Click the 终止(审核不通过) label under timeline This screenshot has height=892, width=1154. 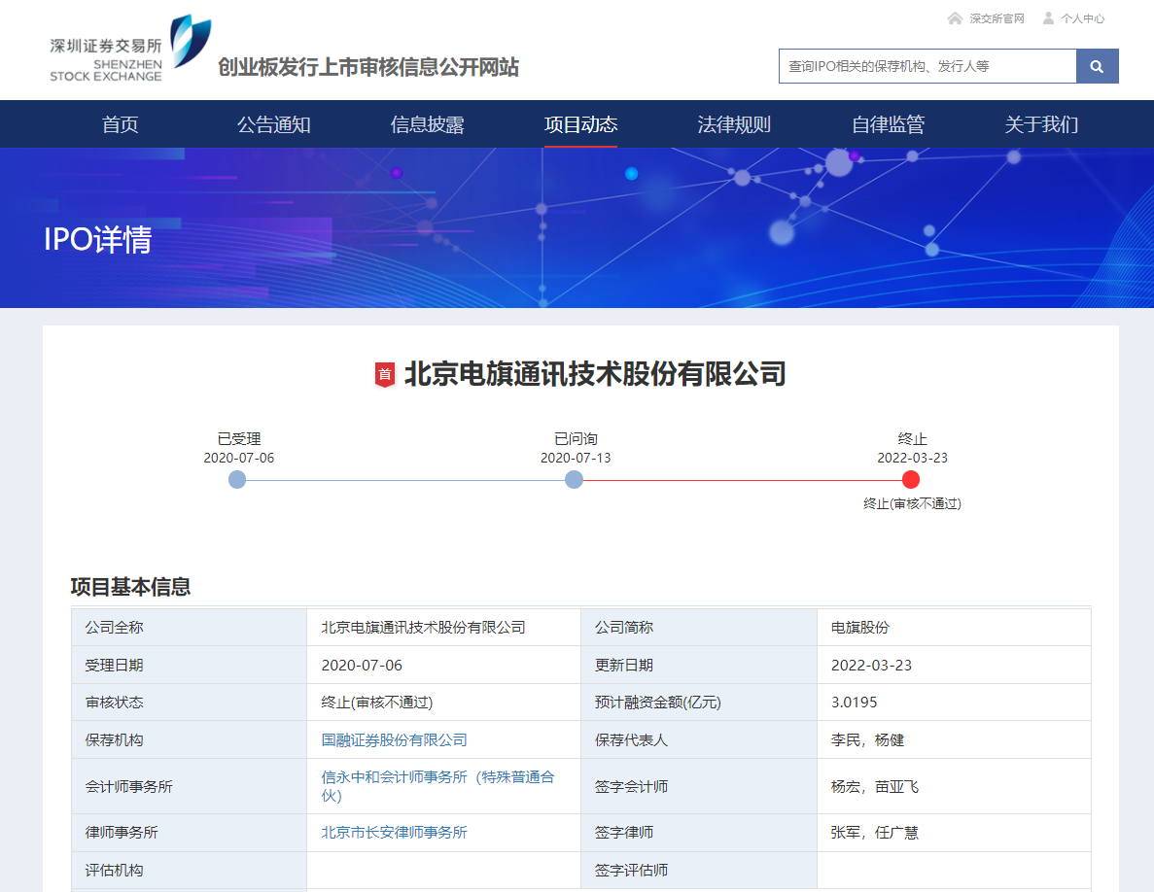912,503
